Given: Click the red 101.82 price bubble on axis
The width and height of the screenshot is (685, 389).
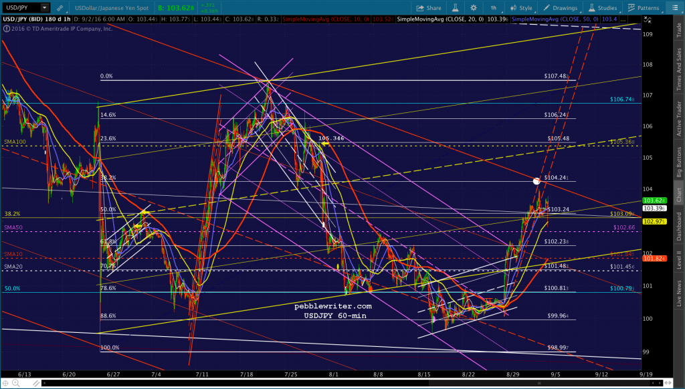Looking at the screenshot, I should [654, 259].
